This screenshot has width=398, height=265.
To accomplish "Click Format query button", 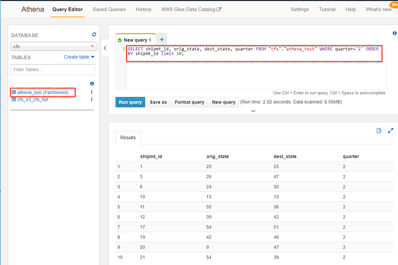I will tap(190, 102).
